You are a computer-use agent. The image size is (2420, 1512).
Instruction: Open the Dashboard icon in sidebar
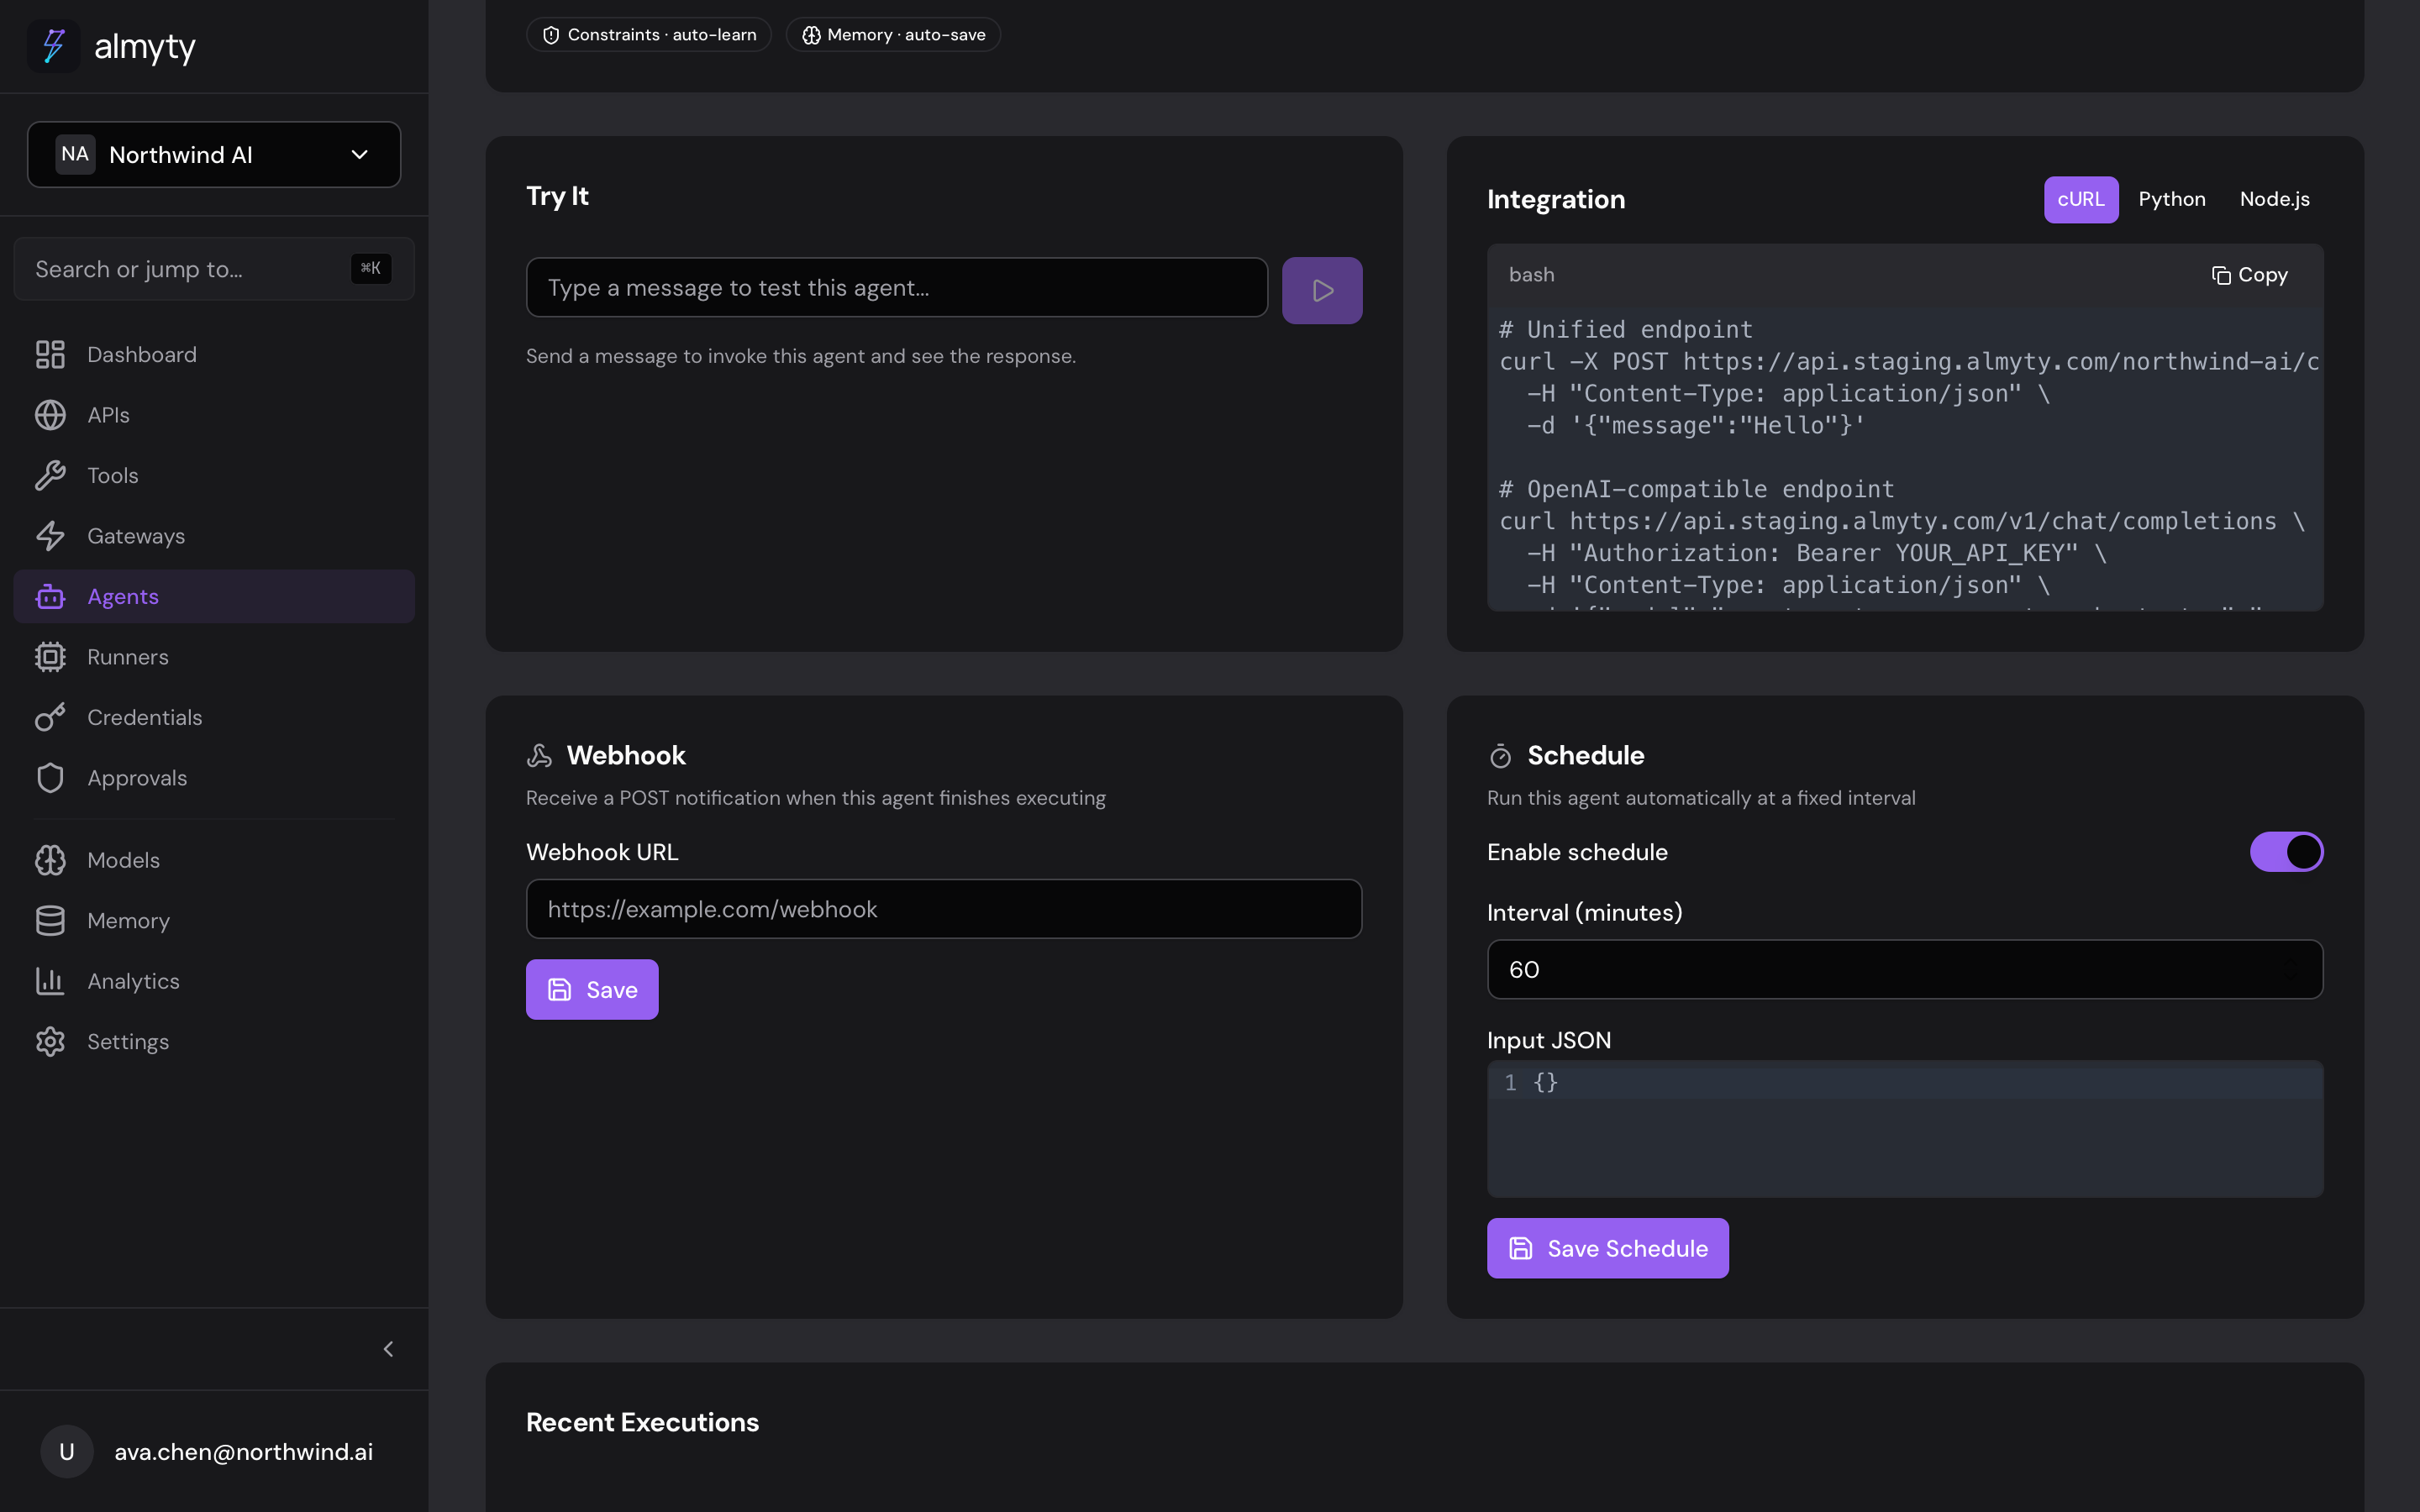pyautogui.click(x=50, y=354)
